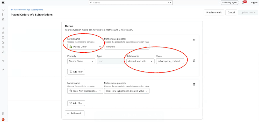
Task: Open the Revenue metric value property field
Action: pyautogui.click(x=127, y=47)
